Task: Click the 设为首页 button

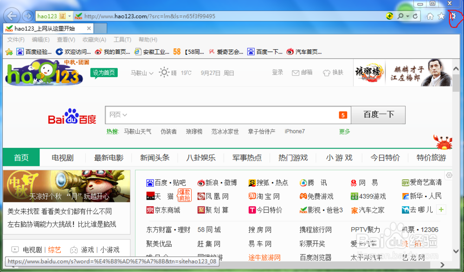Action: tap(104, 72)
